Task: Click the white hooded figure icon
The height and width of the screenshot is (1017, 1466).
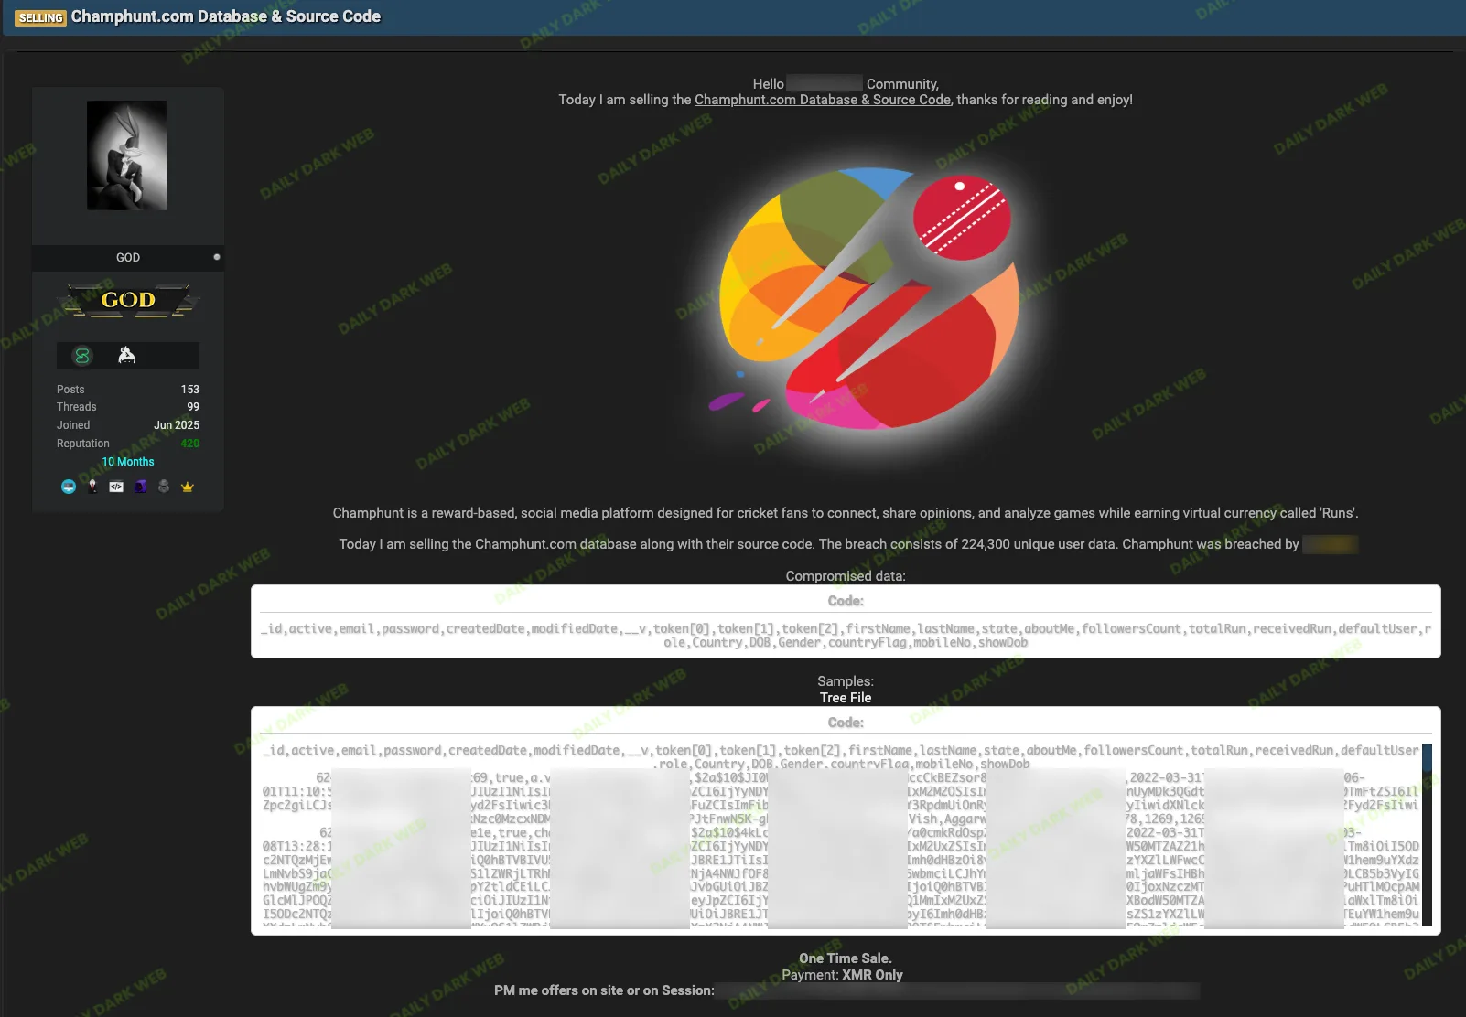Action: (x=127, y=356)
